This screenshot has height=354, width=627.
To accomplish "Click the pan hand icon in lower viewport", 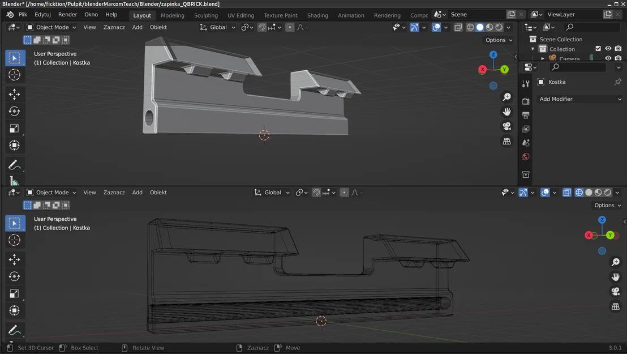I will (616, 277).
